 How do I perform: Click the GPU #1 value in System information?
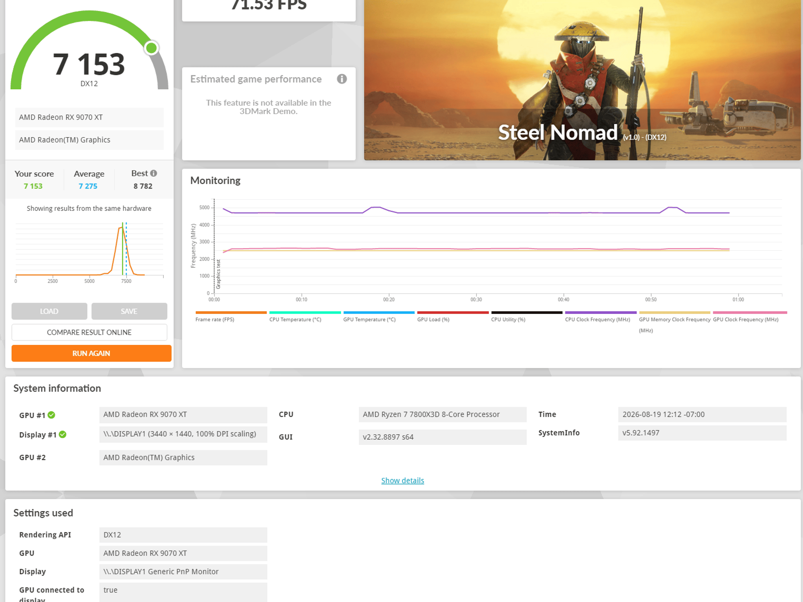pos(183,415)
